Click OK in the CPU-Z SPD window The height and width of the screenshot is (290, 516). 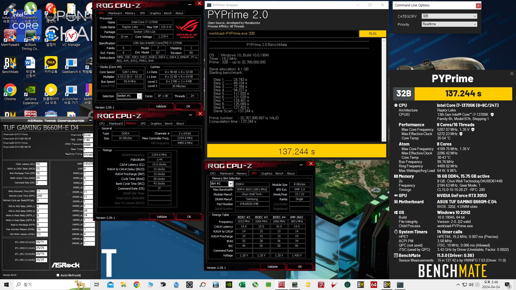(300, 267)
